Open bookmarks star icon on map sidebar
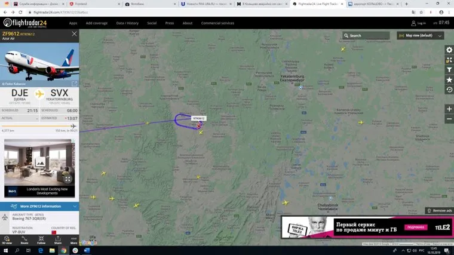 (x=449, y=79)
